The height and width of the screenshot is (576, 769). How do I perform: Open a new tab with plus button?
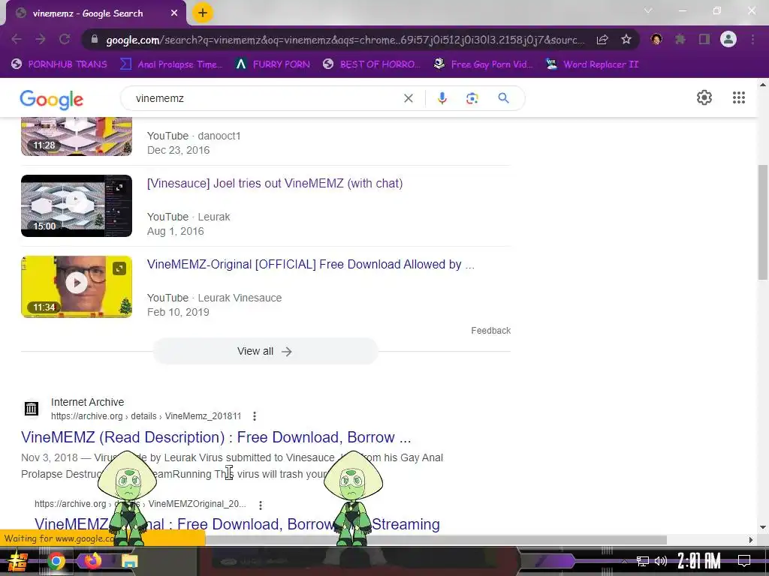(203, 13)
